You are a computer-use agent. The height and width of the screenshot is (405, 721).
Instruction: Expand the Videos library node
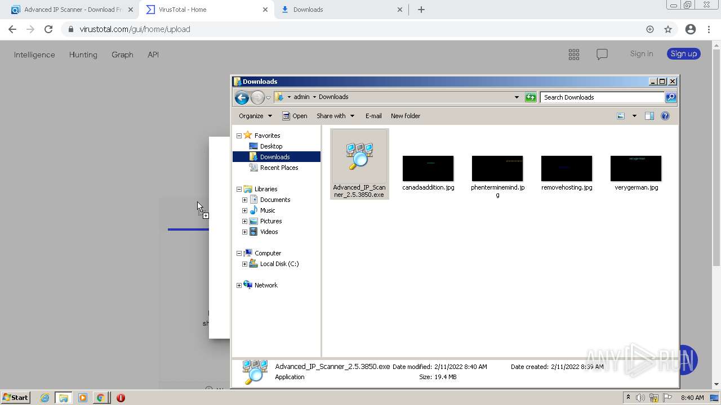(x=244, y=232)
